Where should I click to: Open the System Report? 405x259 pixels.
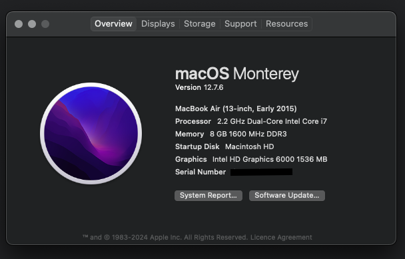click(x=208, y=196)
